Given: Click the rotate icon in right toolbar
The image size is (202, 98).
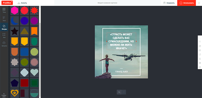Looking at the screenshot, I should click(200, 54).
